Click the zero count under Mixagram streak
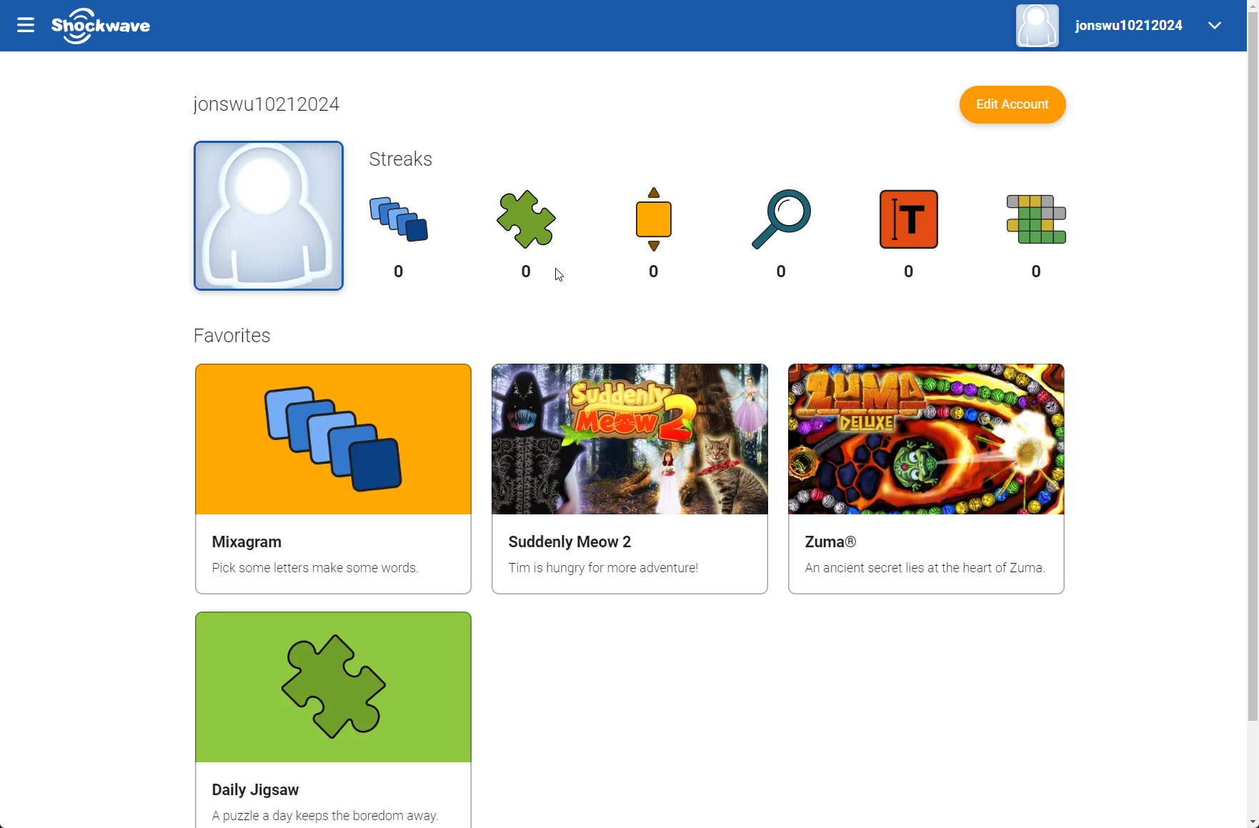The height and width of the screenshot is (828, 1259). pyautogui.click(x=399, y=271)
